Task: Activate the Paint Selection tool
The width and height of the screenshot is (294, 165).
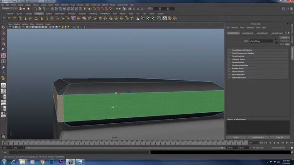Action: [x=3, y=39]
